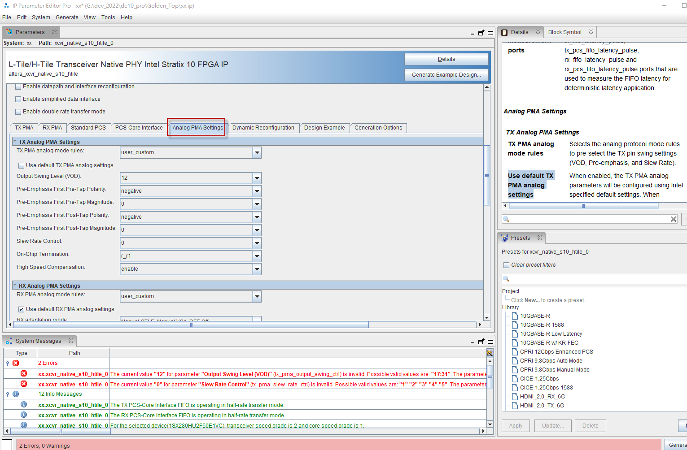The image size is (687, 450).
Task: Click the error icon on the Slew Rate Control row
Action: tap(24, 384)
